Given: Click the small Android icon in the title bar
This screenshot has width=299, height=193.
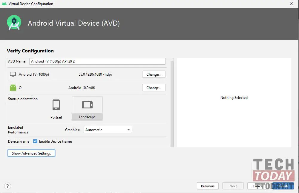Looking at the screenshot, I should pyautogui.click(x=4, y=4).
